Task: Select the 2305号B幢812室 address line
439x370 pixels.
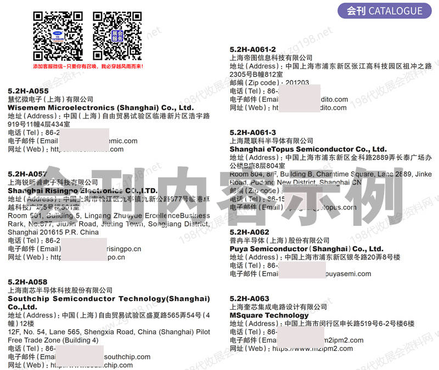Action: tap(256, 75)
